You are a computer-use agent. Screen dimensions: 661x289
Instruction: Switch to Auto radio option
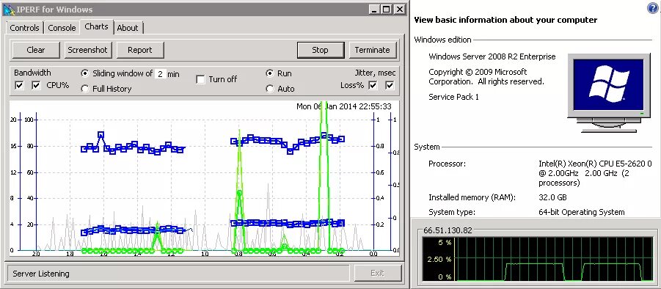point(270,89)
